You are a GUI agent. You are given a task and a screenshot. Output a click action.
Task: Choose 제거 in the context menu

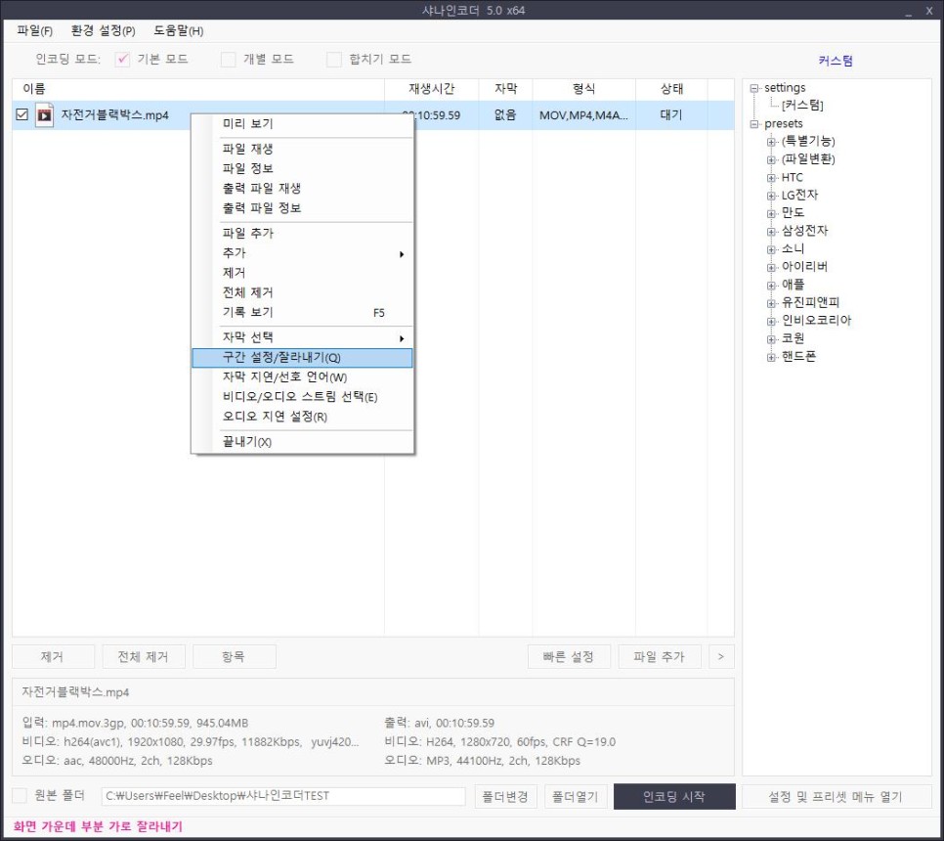[x=303, y=273]
